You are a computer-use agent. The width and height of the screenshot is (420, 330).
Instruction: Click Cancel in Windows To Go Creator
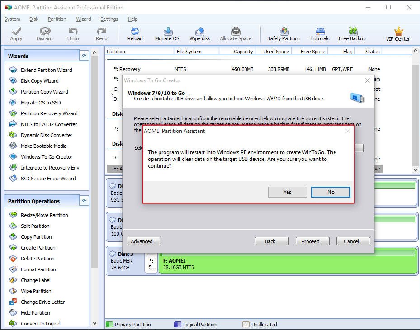pyautogui.click(x=353, y=241)
